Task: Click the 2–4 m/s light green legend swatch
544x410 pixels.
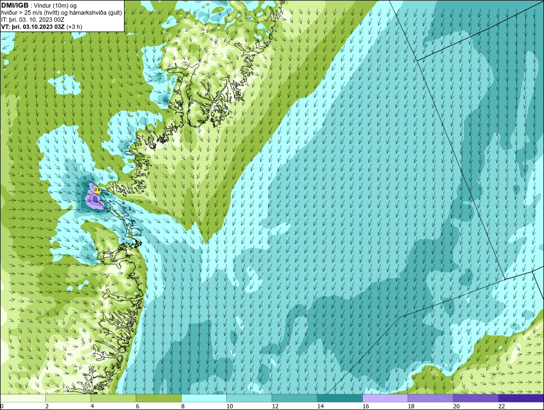Action: coord(68,398)
